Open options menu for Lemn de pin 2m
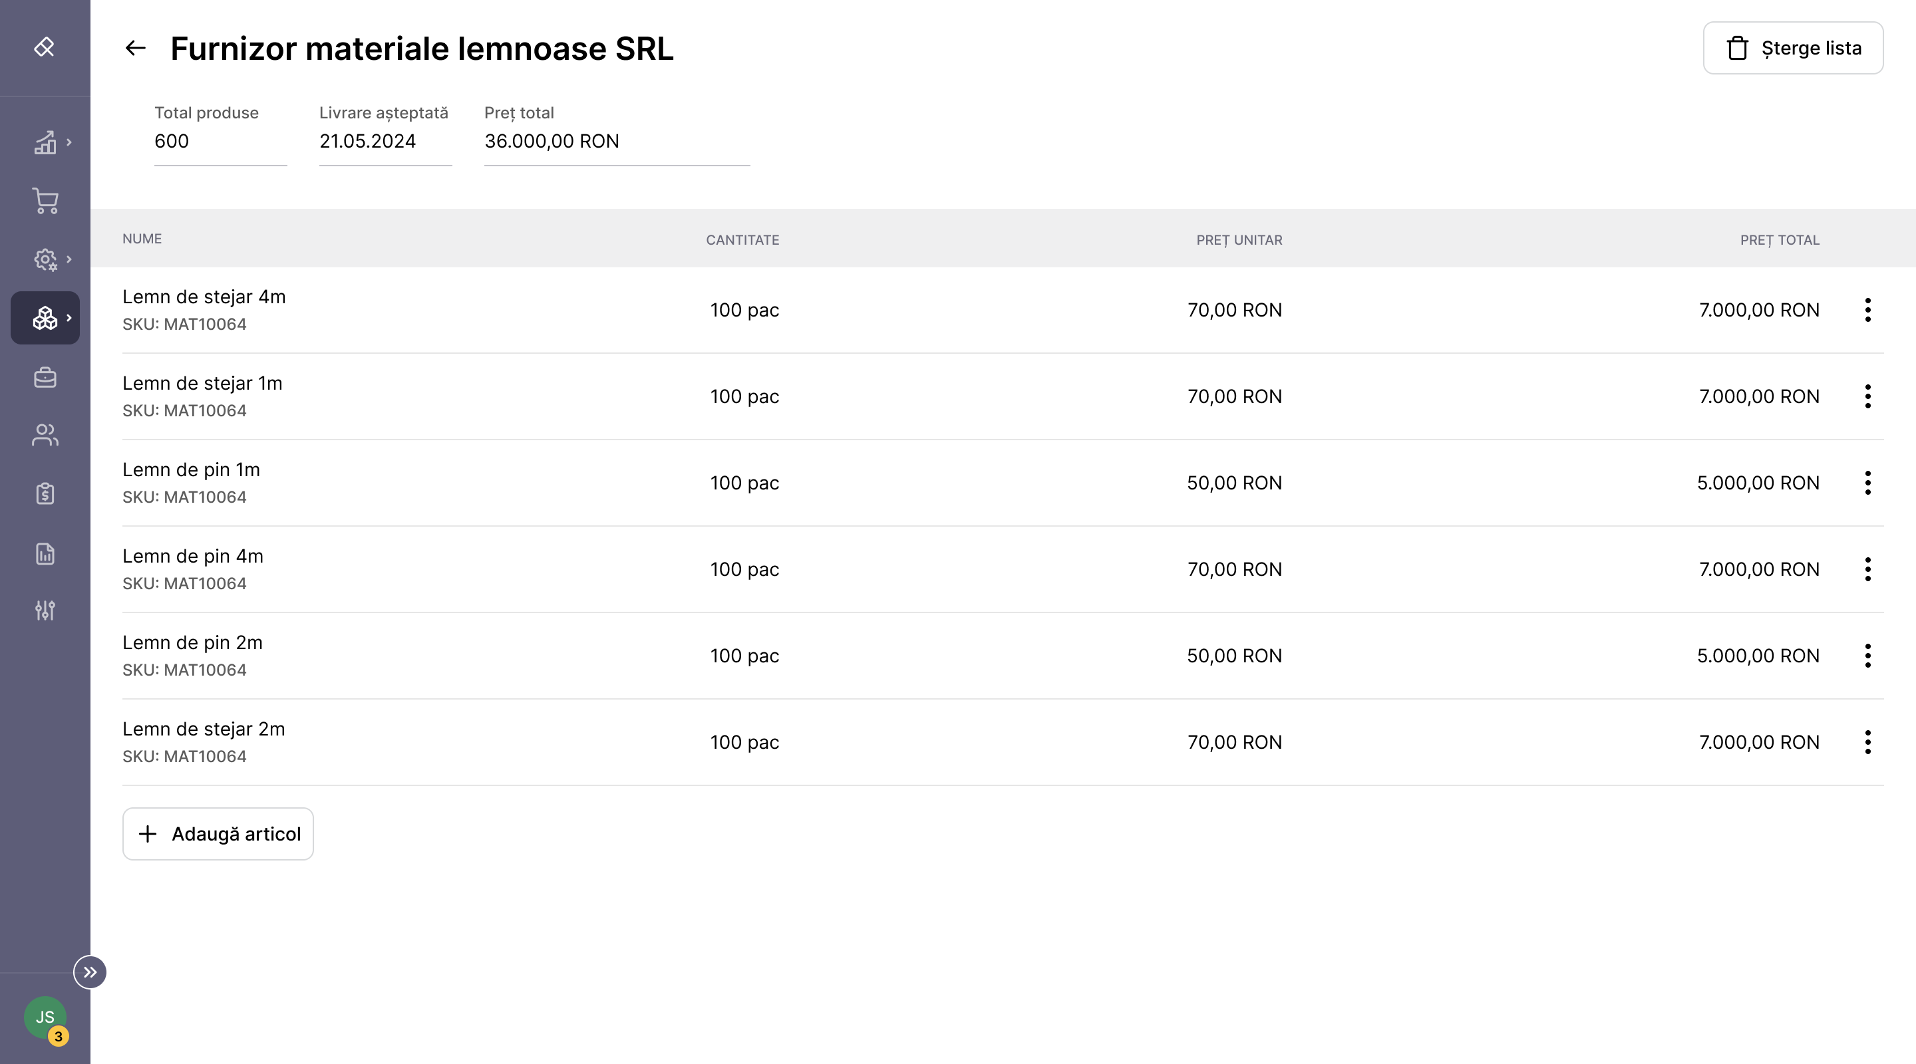This screenshot has width=1916, height=1064. click(1867, 655)
